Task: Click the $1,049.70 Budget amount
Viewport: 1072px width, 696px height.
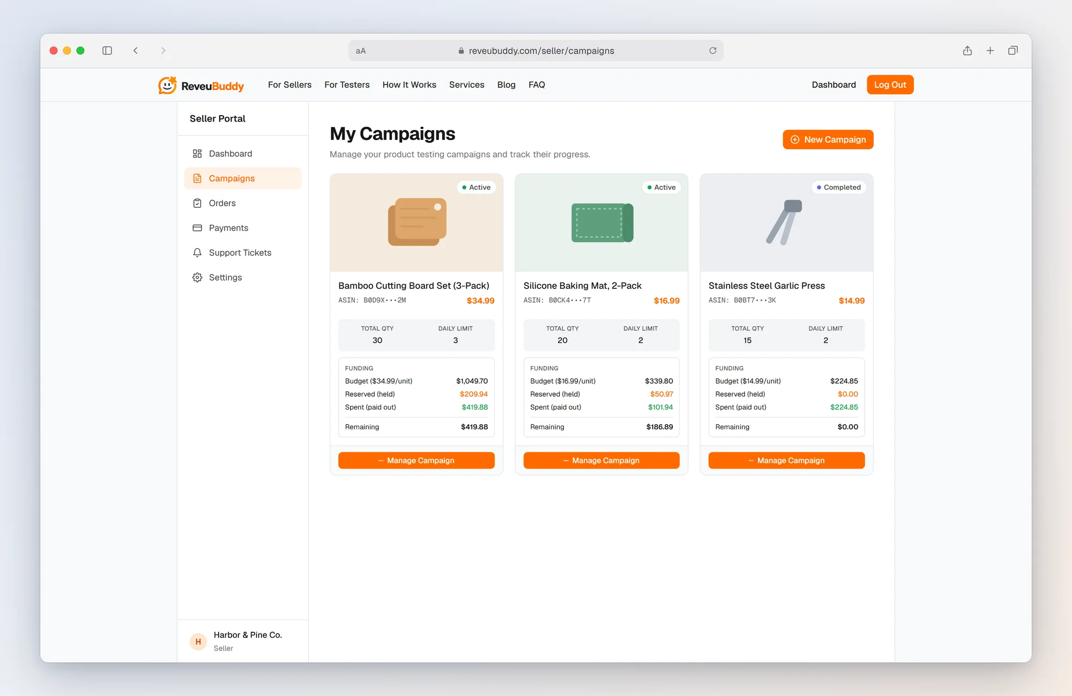Action: click(x=472, y=381)
